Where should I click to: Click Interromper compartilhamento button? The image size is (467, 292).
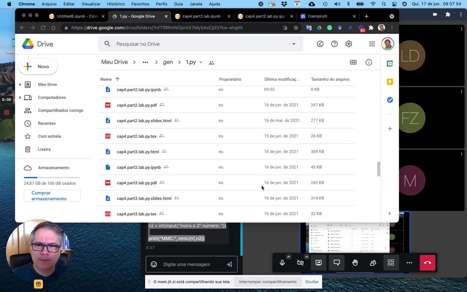point(268,281)
